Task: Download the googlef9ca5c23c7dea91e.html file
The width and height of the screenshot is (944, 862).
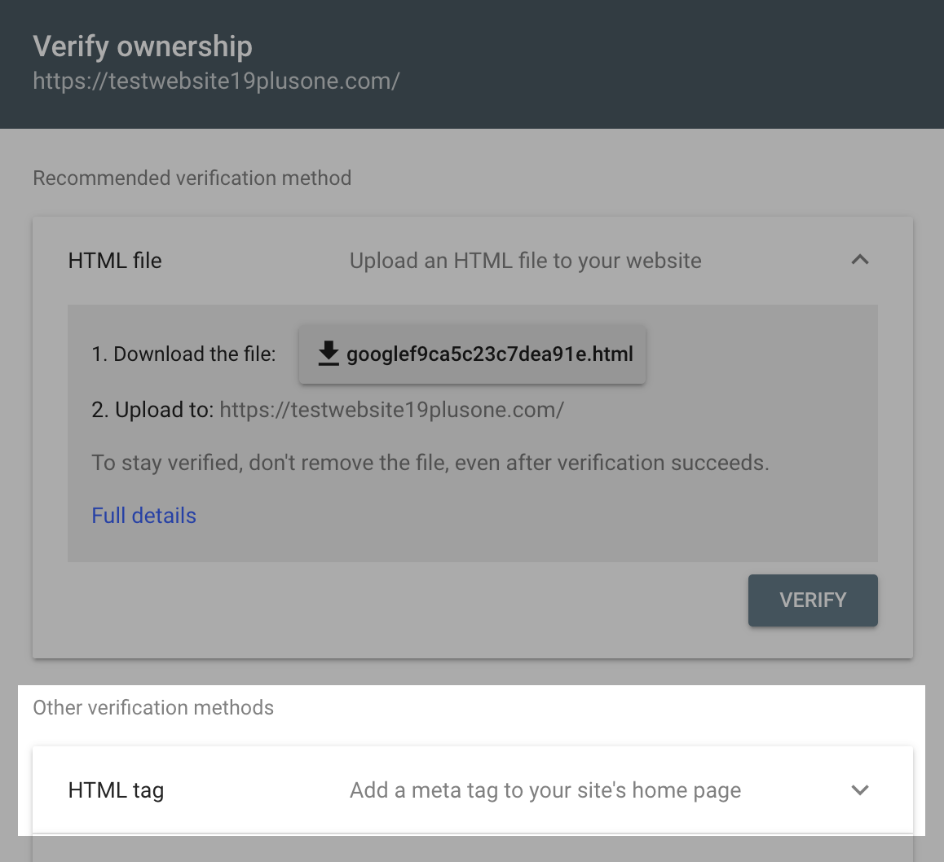Action: pos(473,354)
